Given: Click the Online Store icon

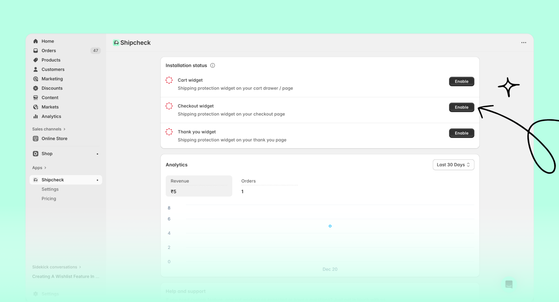Looking at the screenshot, I should click(x=35, y=138).
